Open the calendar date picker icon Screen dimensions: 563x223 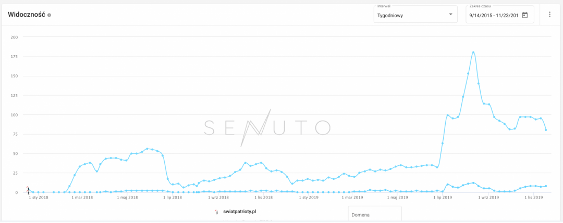tap(525, 15)
